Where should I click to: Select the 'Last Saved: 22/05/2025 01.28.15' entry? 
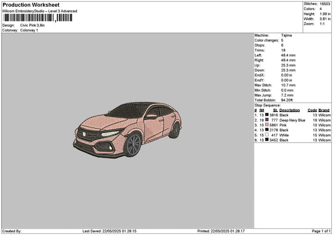tap(109, 231)
